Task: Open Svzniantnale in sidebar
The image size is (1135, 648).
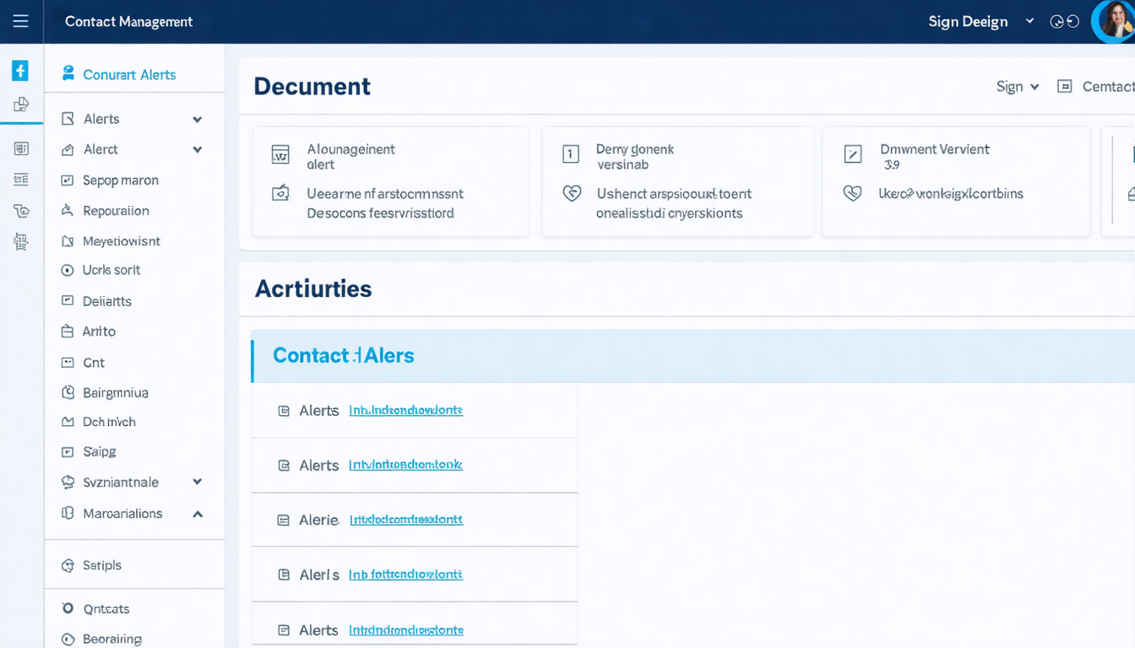Action: (x=121, y=483)
